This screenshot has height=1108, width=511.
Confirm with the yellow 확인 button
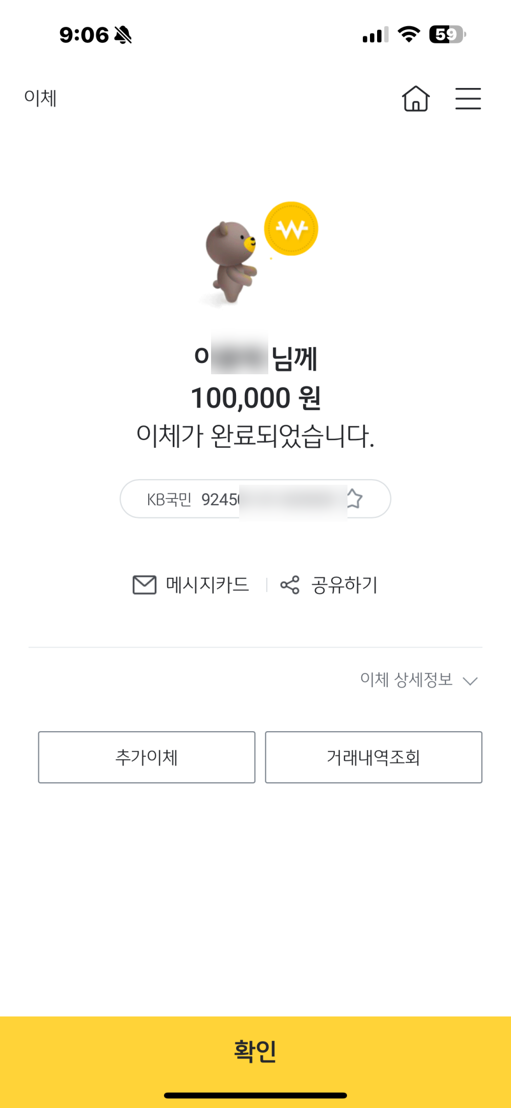pyautogui.click(x=255, y=1052)
